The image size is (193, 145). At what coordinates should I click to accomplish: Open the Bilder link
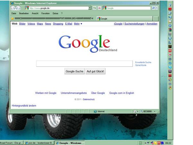tap(22, 24)
